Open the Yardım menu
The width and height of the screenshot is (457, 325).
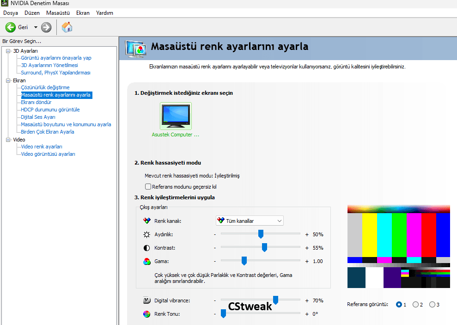pos(104,13)
